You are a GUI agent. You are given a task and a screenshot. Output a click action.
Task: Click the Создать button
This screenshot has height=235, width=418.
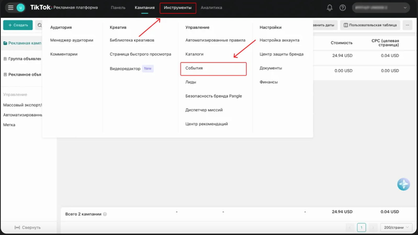[18, 25]
